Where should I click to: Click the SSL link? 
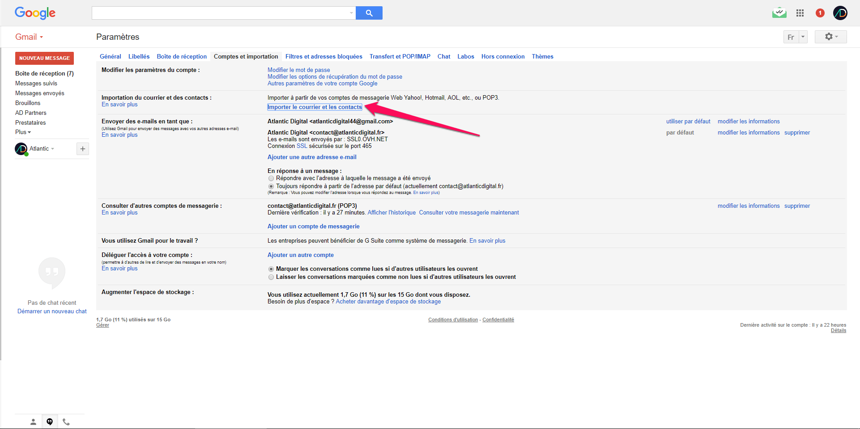click(x=302, y=146)
